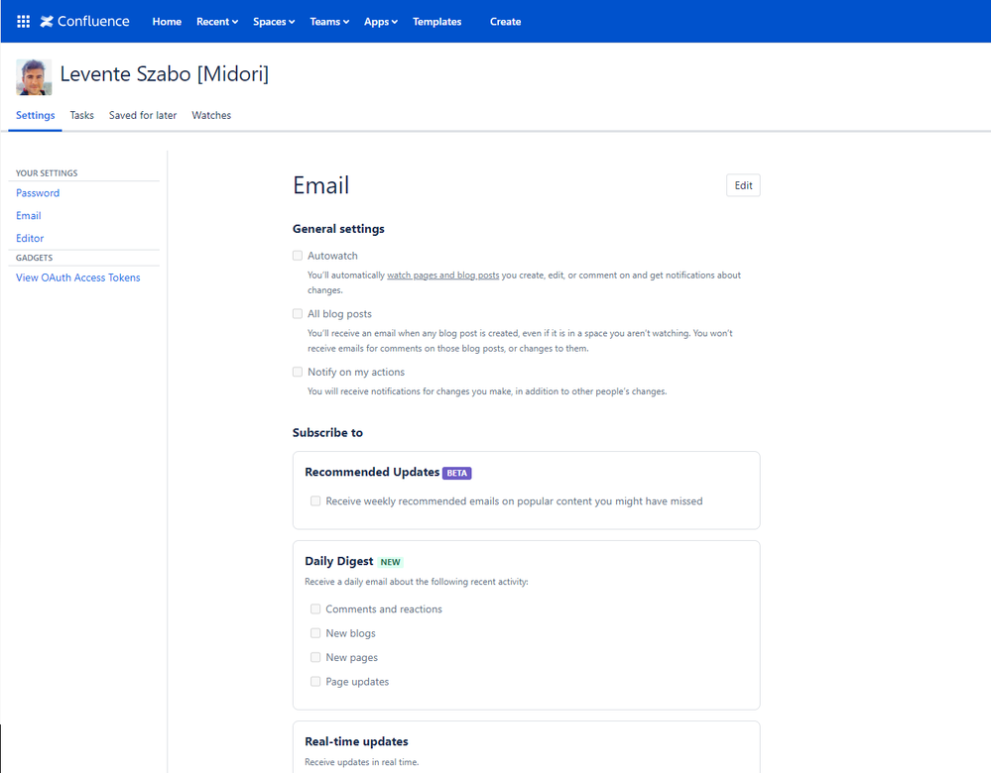Open Templates from the navigation bar
Image resolution: width=991 pixels, height=773 pixels.
[x=436, y=22]
